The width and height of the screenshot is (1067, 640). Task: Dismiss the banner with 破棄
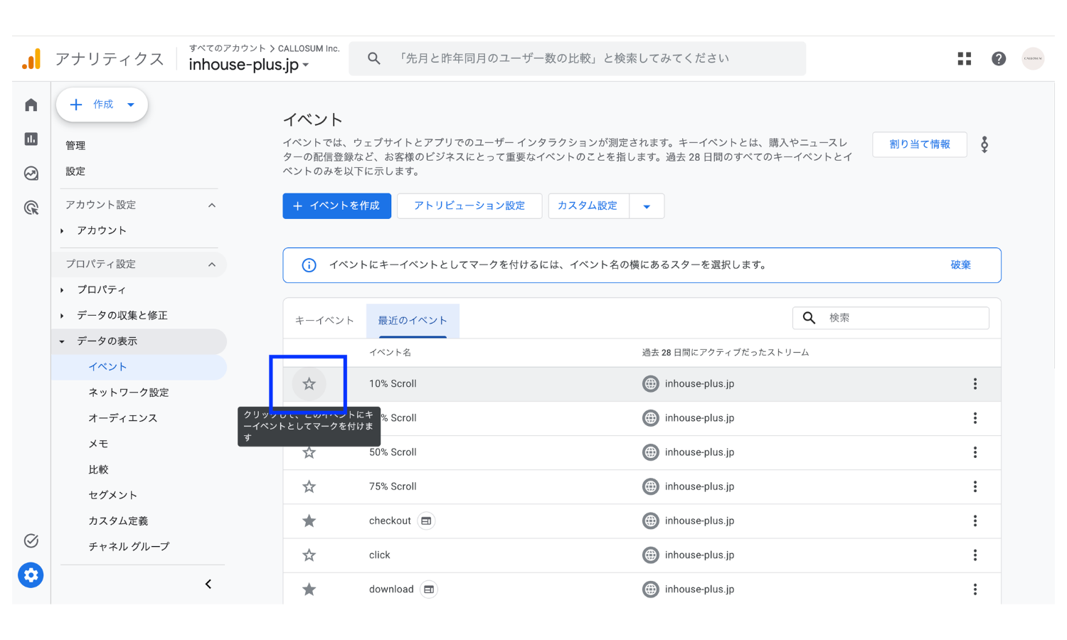click(x=960, y=265)
